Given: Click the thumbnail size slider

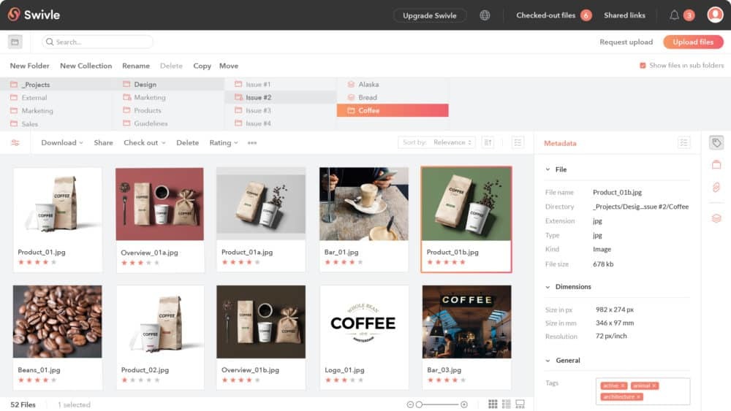Looking at the screenshot, I should (436, 404).
